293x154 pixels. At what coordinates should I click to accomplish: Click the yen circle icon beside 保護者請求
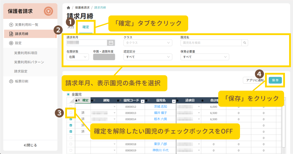point(48,11)
